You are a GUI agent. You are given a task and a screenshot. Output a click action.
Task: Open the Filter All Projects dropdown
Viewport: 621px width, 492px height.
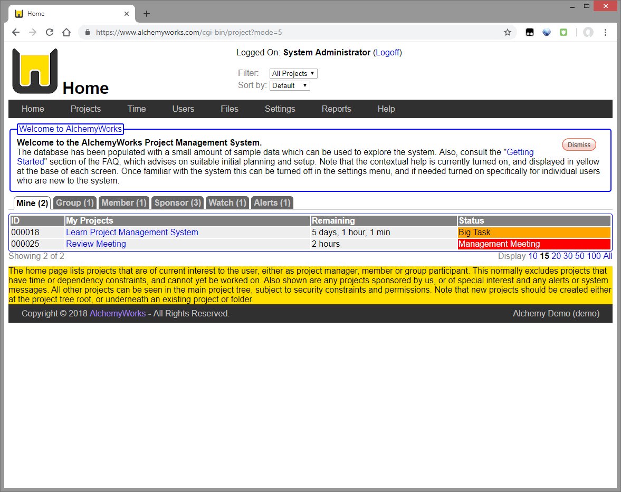293,74
